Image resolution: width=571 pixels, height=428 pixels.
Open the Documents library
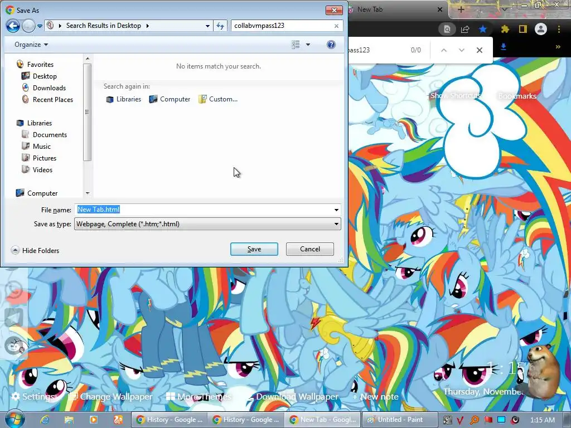coord(50,135)
